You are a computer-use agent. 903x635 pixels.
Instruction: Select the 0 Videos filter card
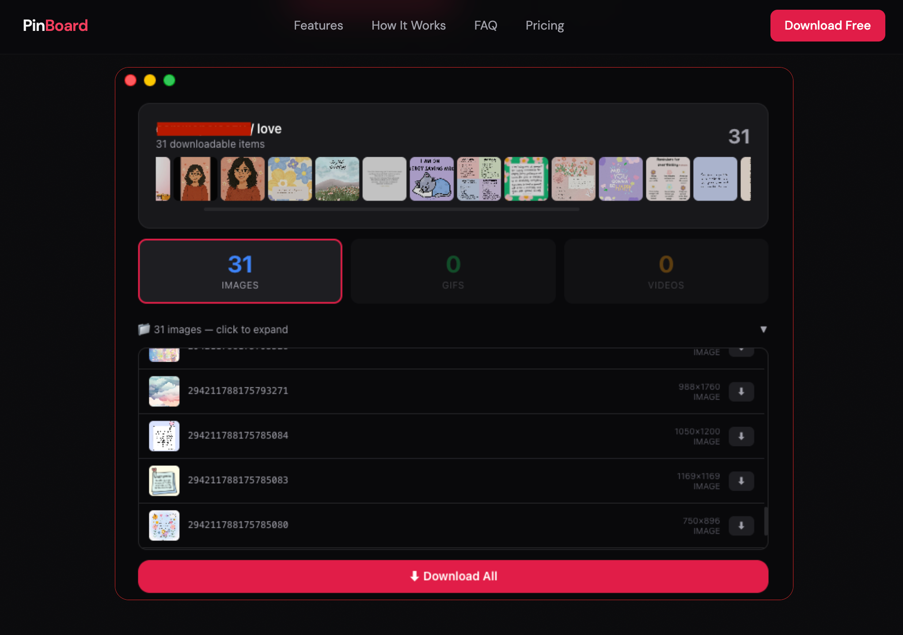coord(666,271)
